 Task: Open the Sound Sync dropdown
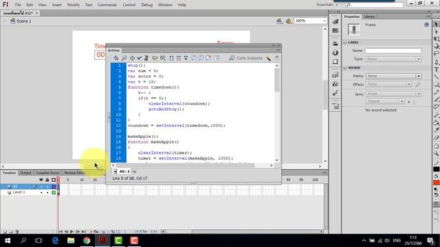(x=393, y=94)
